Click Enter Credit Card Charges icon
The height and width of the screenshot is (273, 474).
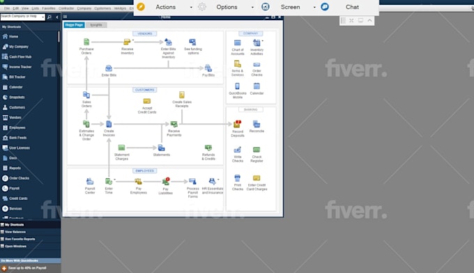(257, 178)
